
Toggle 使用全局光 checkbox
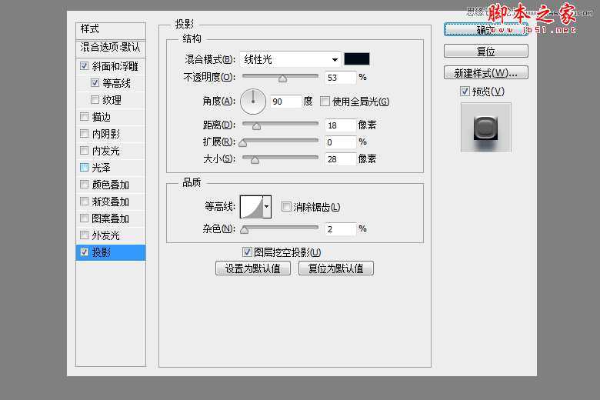(325, 102)
